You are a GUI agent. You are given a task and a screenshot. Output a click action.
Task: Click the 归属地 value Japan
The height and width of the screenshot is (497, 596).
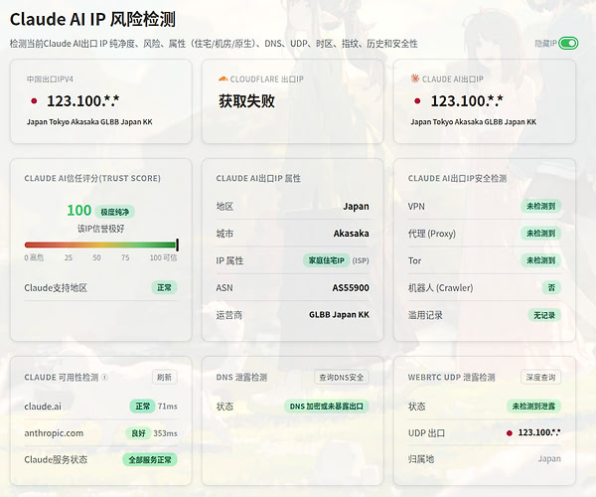[549, 458]
